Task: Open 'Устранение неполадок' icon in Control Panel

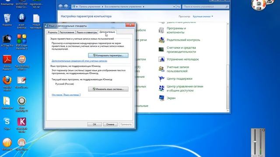Action: [x=161, y=59]
